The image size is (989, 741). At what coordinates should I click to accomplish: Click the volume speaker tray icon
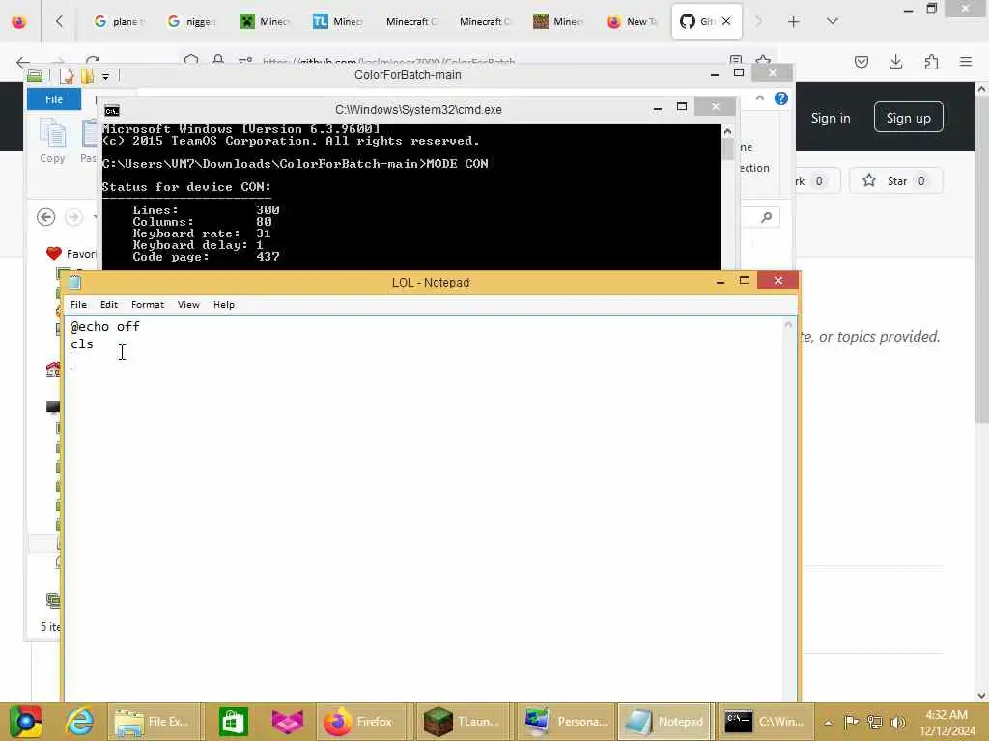pyautogui.click(x=898, y=722)
